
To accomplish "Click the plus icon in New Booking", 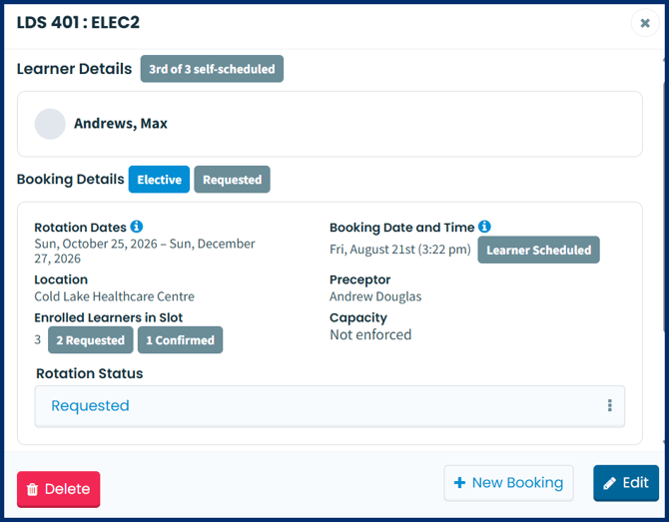I will pyautogui.click(x=459, y=483).
